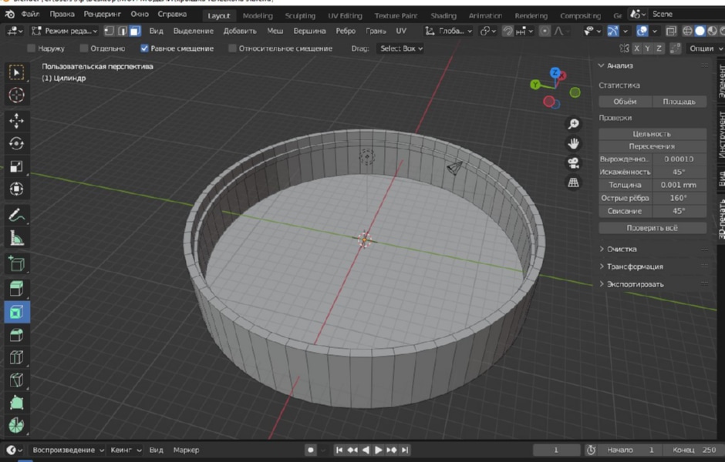Click the Проверить всё button
Viewport: 725px width, 462px height.
tap(652, 228)
